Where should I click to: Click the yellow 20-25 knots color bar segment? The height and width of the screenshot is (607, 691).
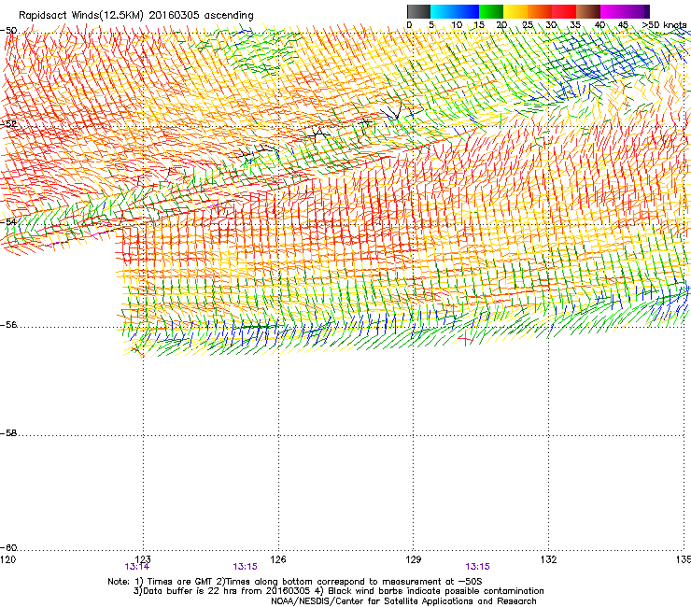tap(515, 11)
